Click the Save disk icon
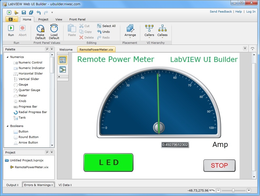The height and width of the screenshot is (196, 260). [x=24, y=12]
